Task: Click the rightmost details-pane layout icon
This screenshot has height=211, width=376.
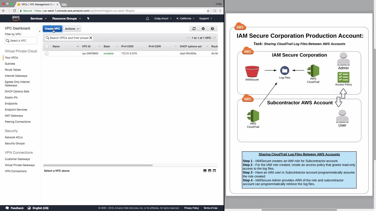Action: pyautogui.click(x=214, y=171)
